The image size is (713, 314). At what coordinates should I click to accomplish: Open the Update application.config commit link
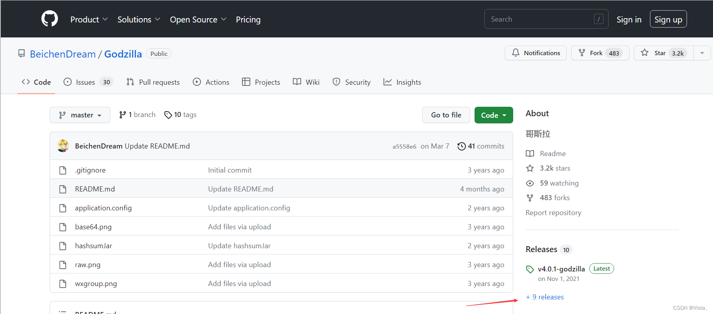(249, 208)
